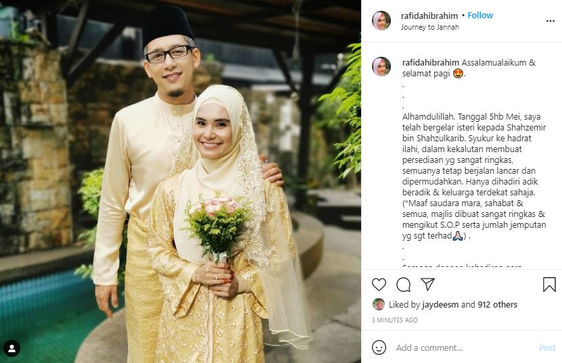562x363 pixels.
Task: Click the Post comment button
Action: pyautogui.click(x=547, y=347)
